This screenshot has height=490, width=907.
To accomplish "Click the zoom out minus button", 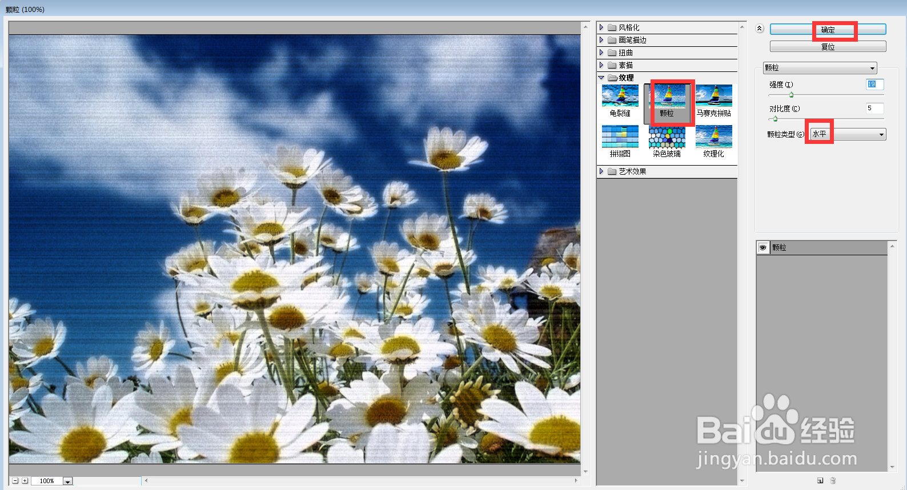I will [15, 481].
